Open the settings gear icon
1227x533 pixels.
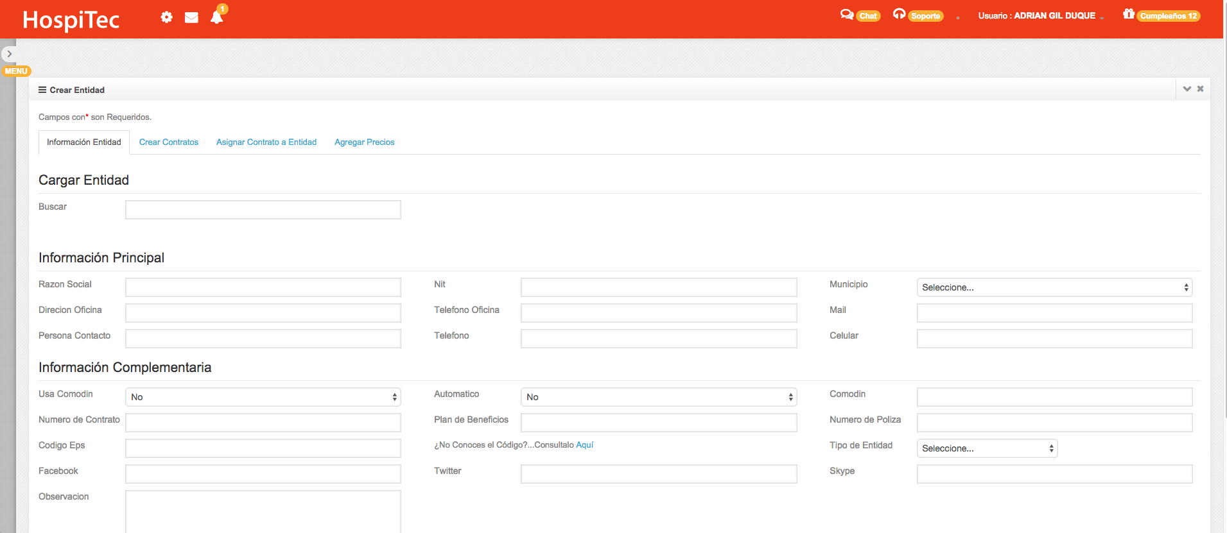click(166, 17)
